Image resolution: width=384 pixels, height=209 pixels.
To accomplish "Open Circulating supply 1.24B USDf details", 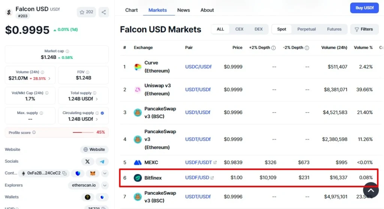I will coord(83,119).
